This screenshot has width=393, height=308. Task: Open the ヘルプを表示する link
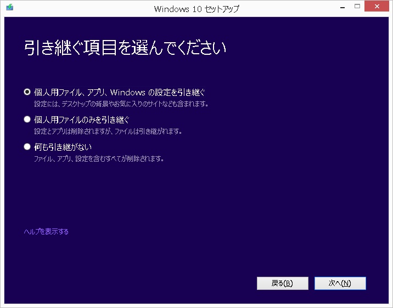point(46,232)
